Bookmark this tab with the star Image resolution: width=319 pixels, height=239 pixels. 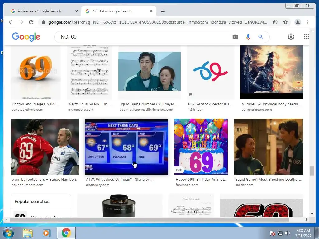click(285, 22)
